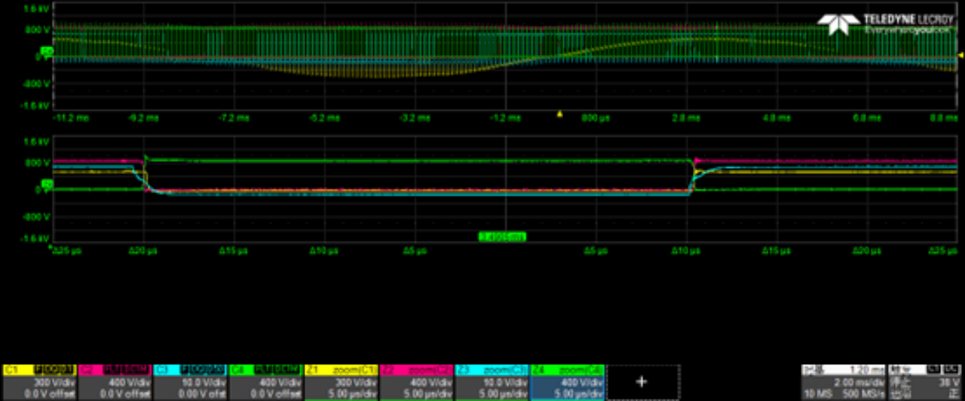Click the trigger level arrow on the upper grid's right edge
Viewport: 965px width, 401px height.
(x=960, y=56)
